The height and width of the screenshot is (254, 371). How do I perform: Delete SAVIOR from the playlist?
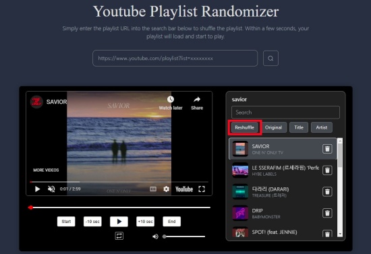(327, 149)
